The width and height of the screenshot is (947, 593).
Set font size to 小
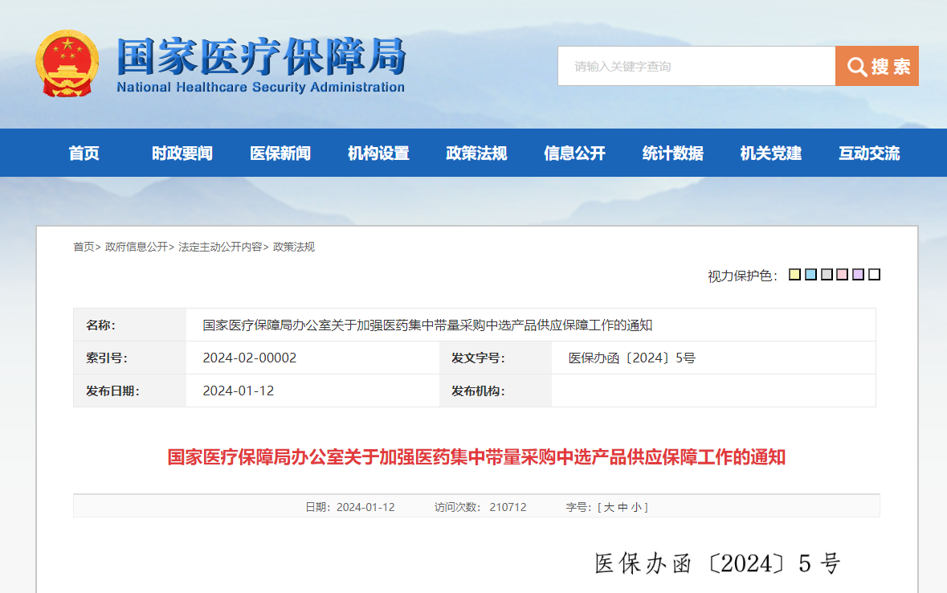click(x=637, y=507)
